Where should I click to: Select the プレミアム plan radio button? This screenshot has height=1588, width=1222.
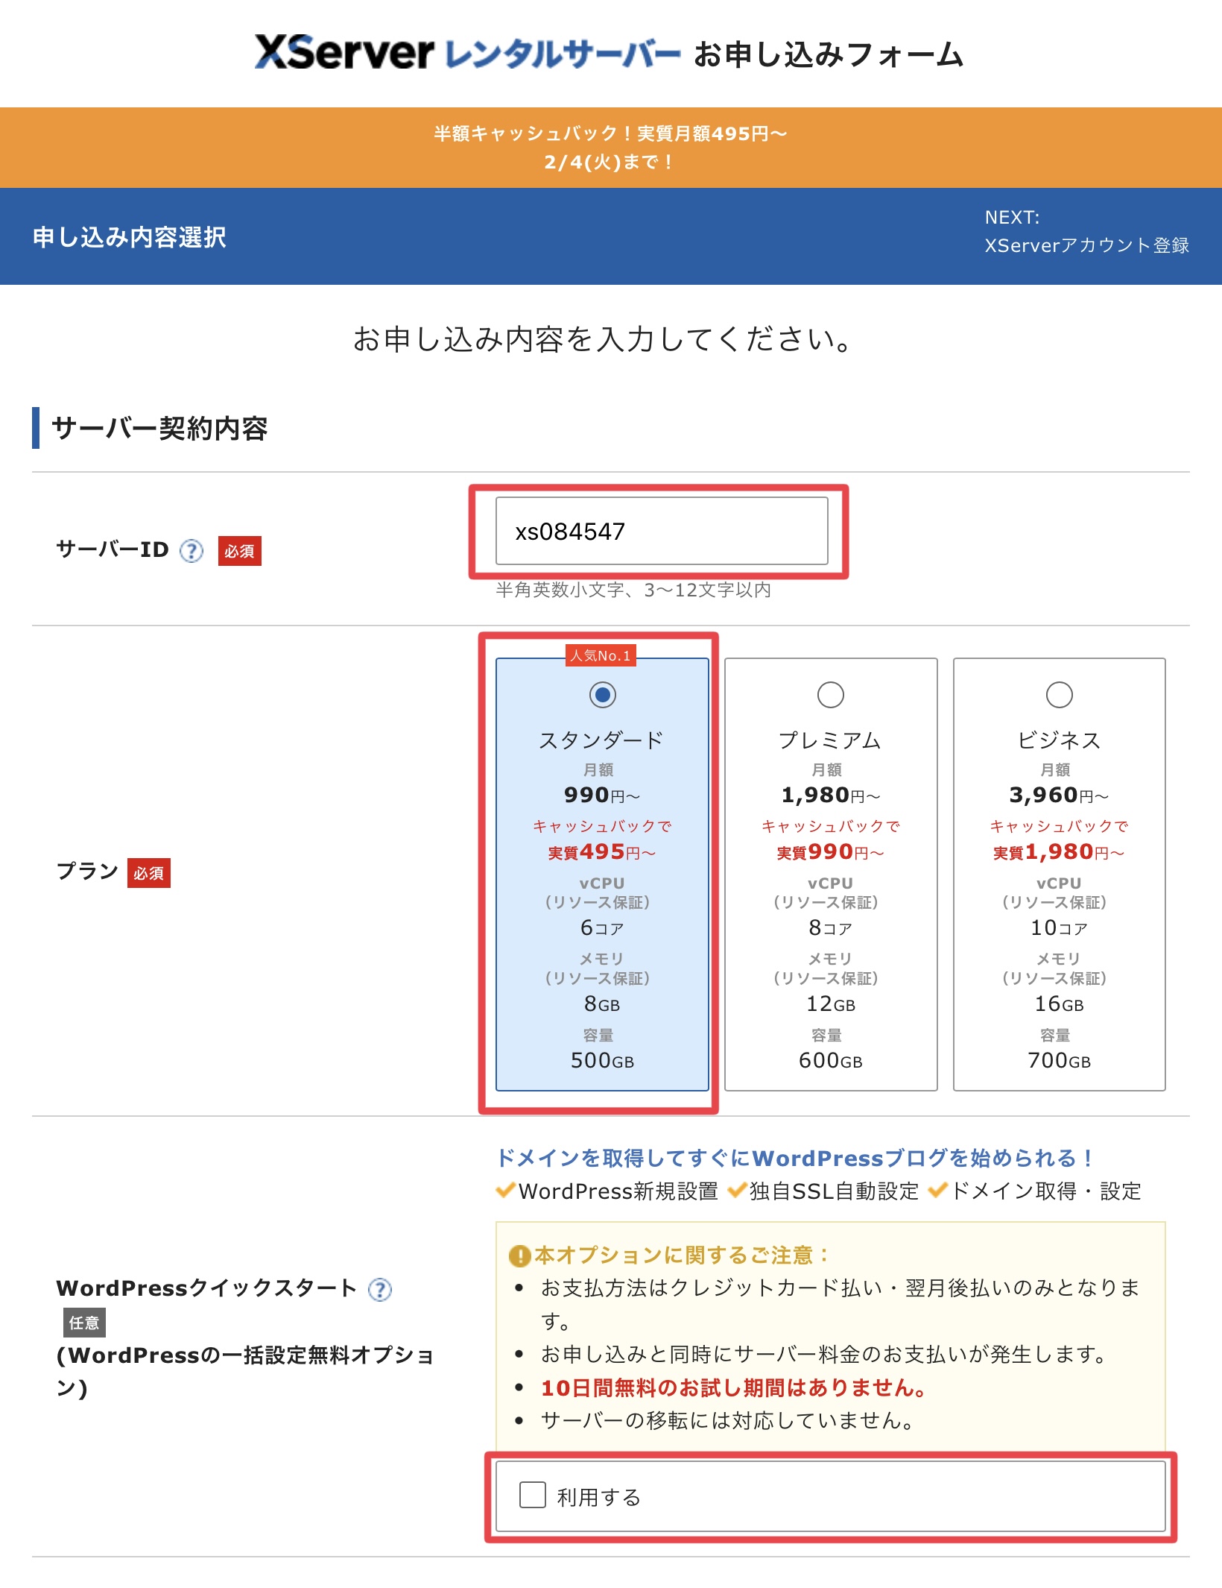click(830, 695)
